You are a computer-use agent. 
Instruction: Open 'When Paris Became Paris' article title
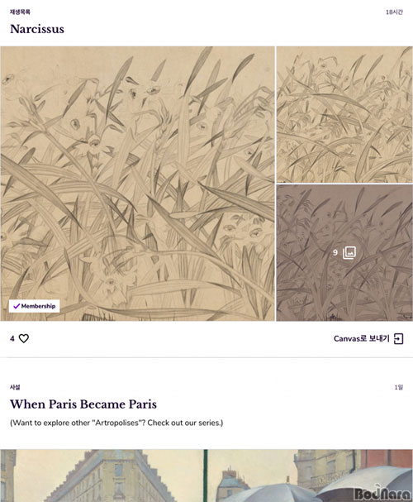83,404
